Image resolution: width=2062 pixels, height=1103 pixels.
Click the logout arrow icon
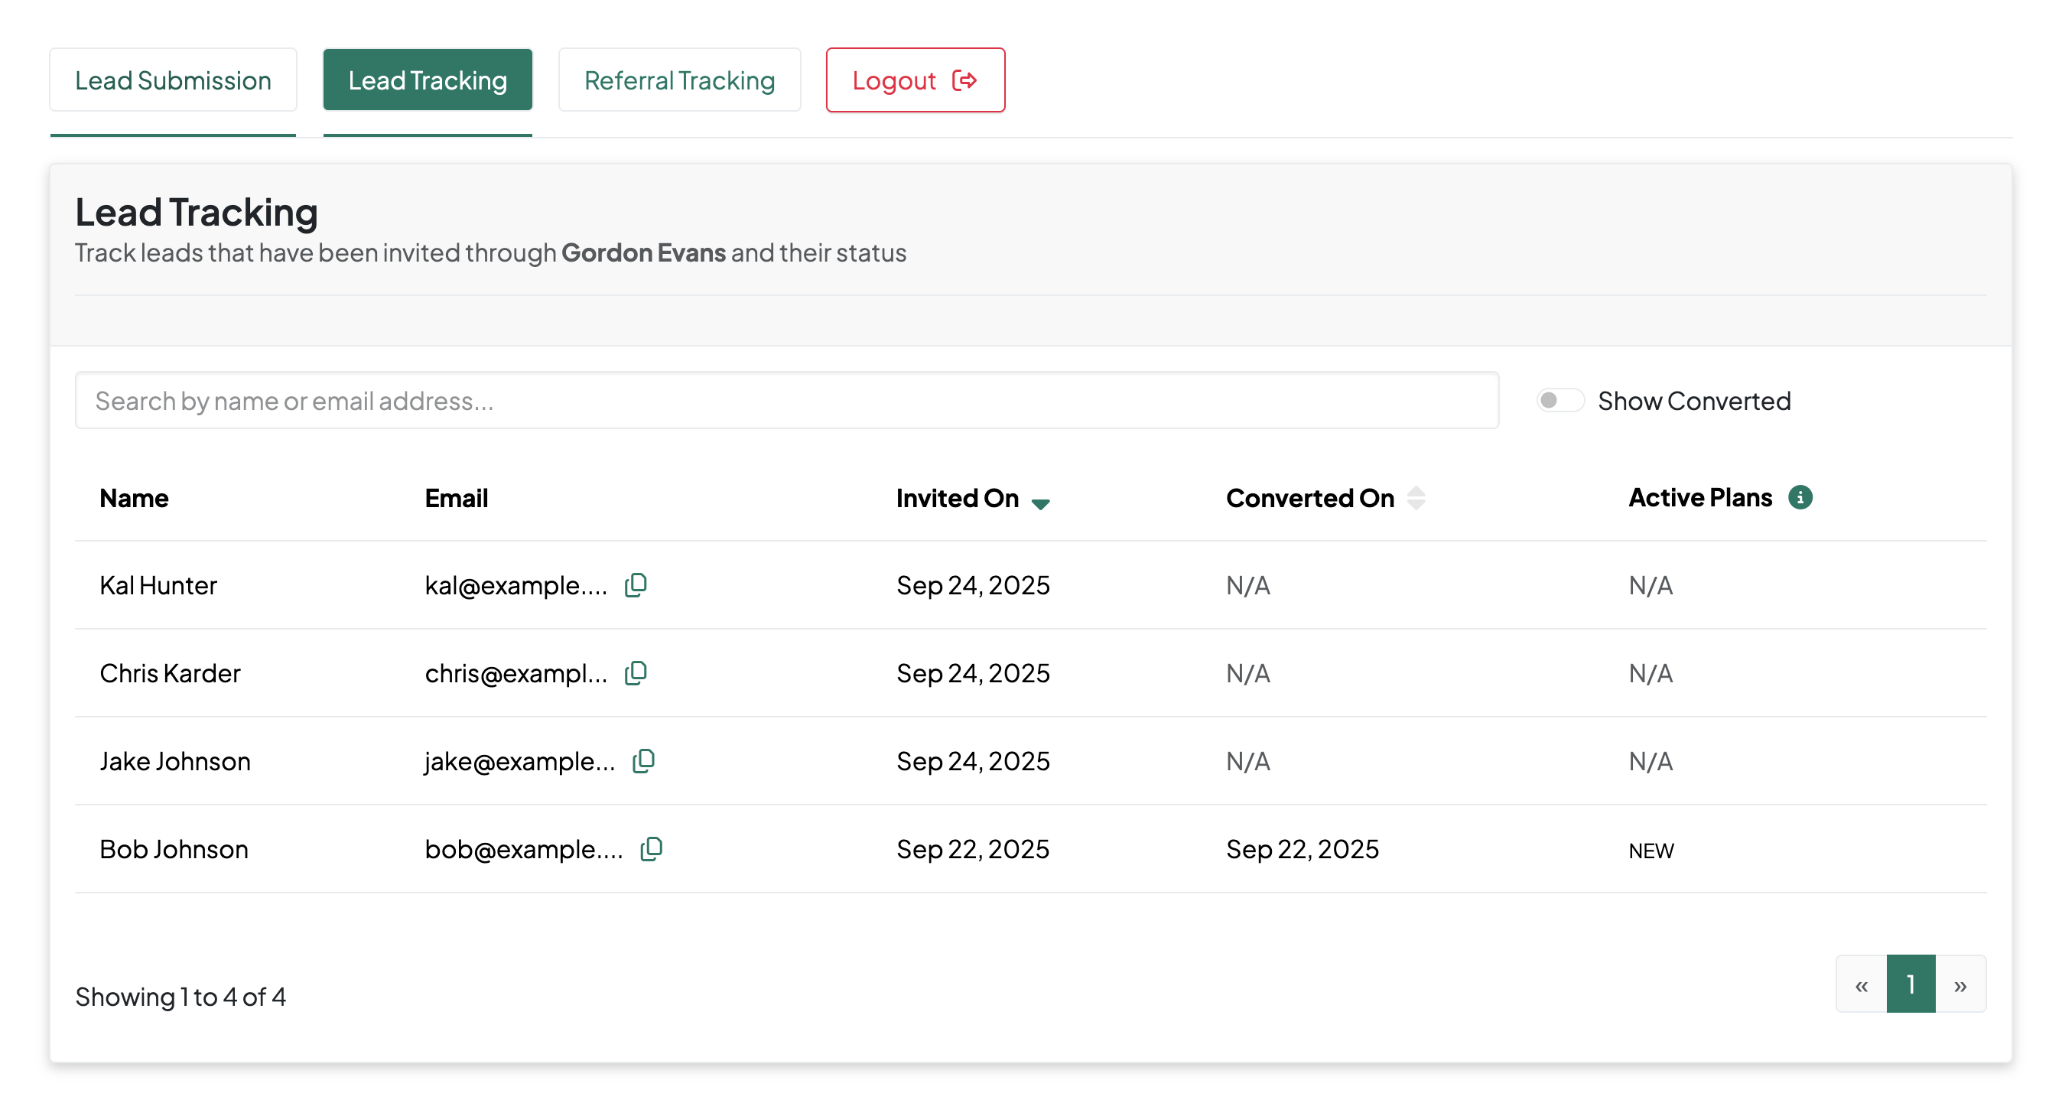click(x=964, y=80)
